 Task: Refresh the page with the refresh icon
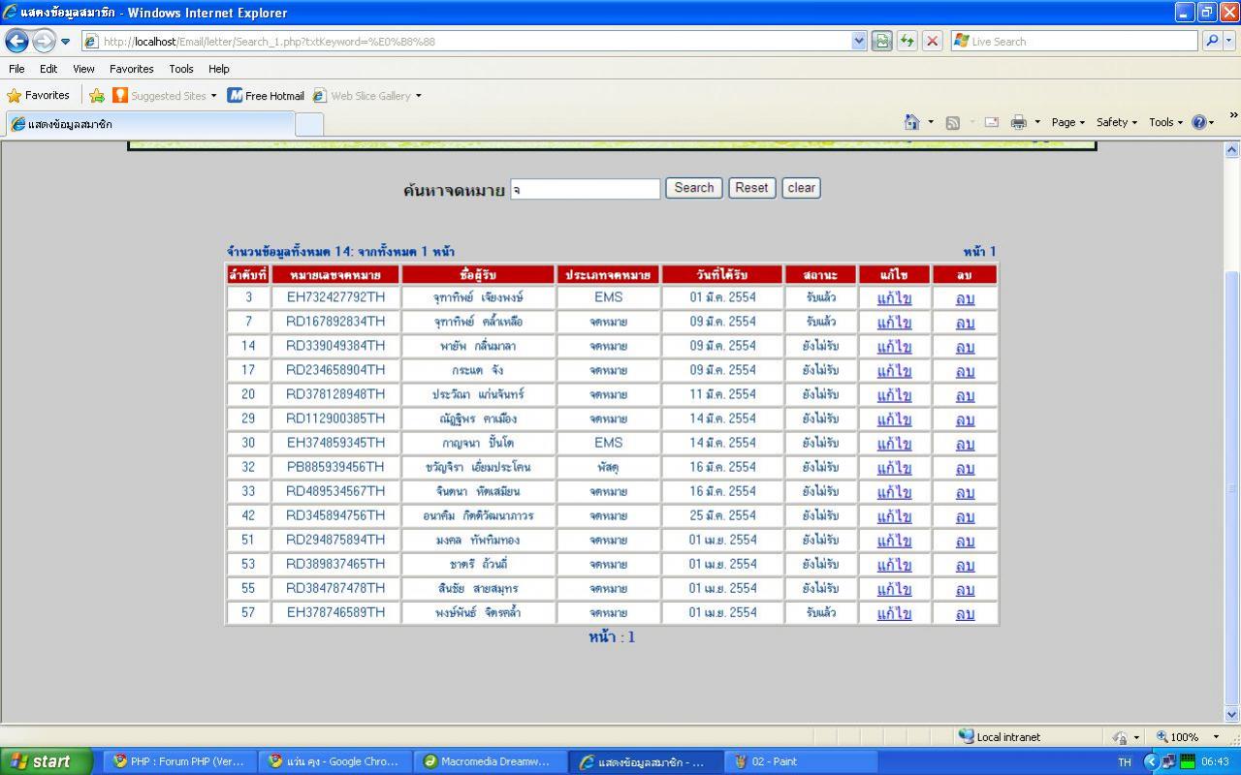click(x=907, y=42)
